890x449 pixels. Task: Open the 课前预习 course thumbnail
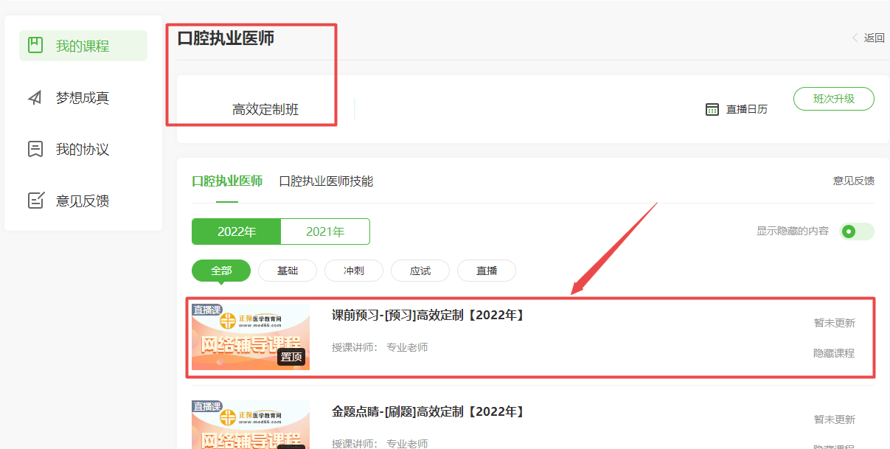251,336
